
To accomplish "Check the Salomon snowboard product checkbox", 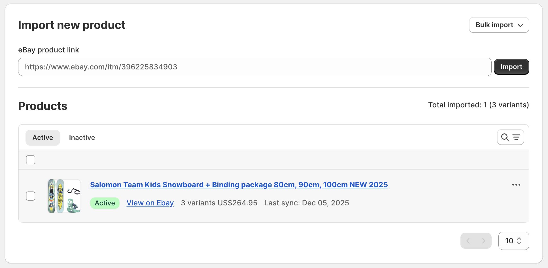I will click(31, 196).
